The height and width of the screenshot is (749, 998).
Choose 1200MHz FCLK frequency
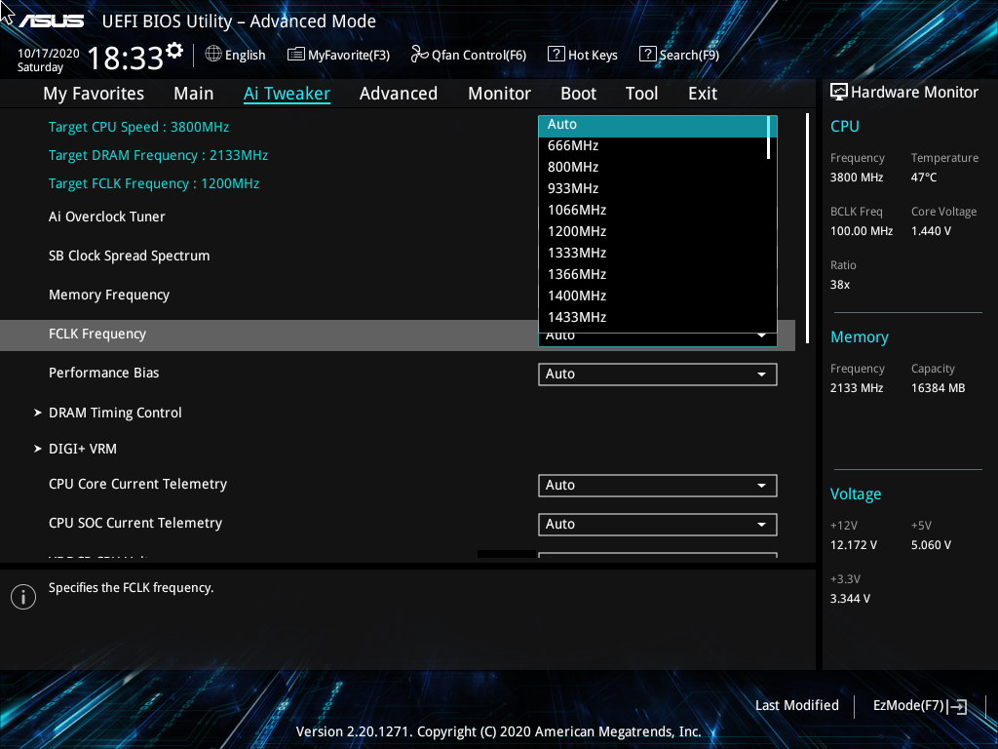654,232
